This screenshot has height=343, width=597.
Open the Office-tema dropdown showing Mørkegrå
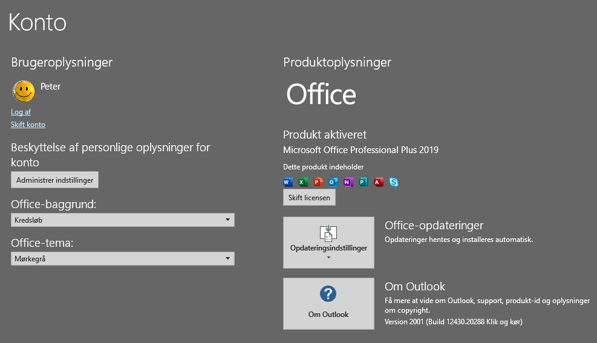click(123, 259)
